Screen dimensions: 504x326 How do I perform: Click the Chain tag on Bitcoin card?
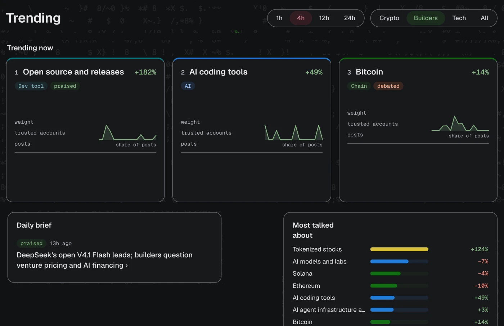point(359,86)
